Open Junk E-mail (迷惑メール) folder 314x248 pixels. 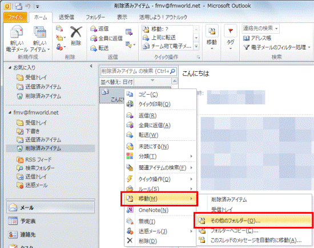32,185
